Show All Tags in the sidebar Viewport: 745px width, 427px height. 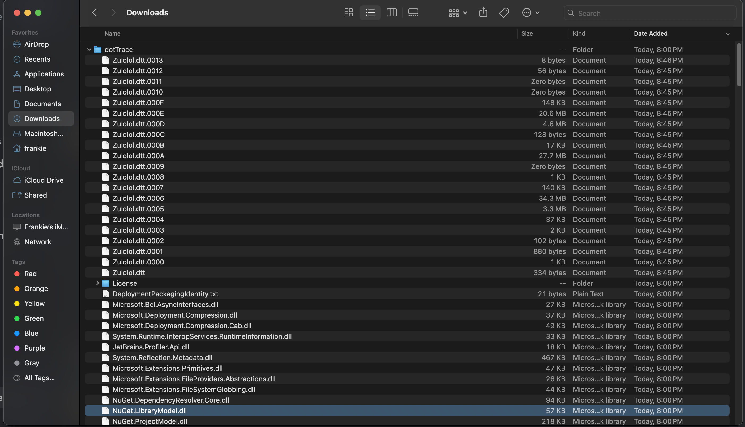pyautogui.click(x=41, y=378)
